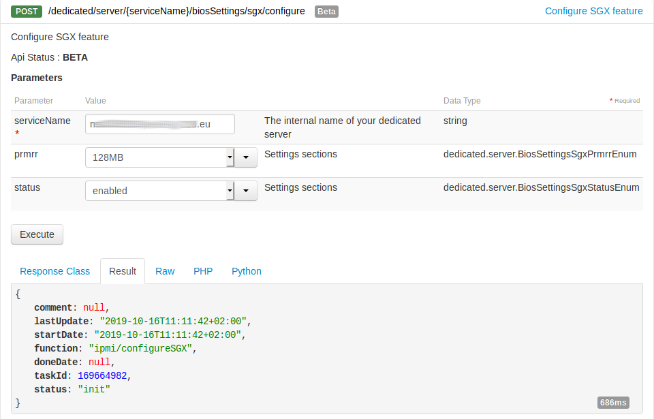The height and width of the screenshot is (419, 654).
Task: Open the Configure SGX feature link
Action: tap(593, 11)
